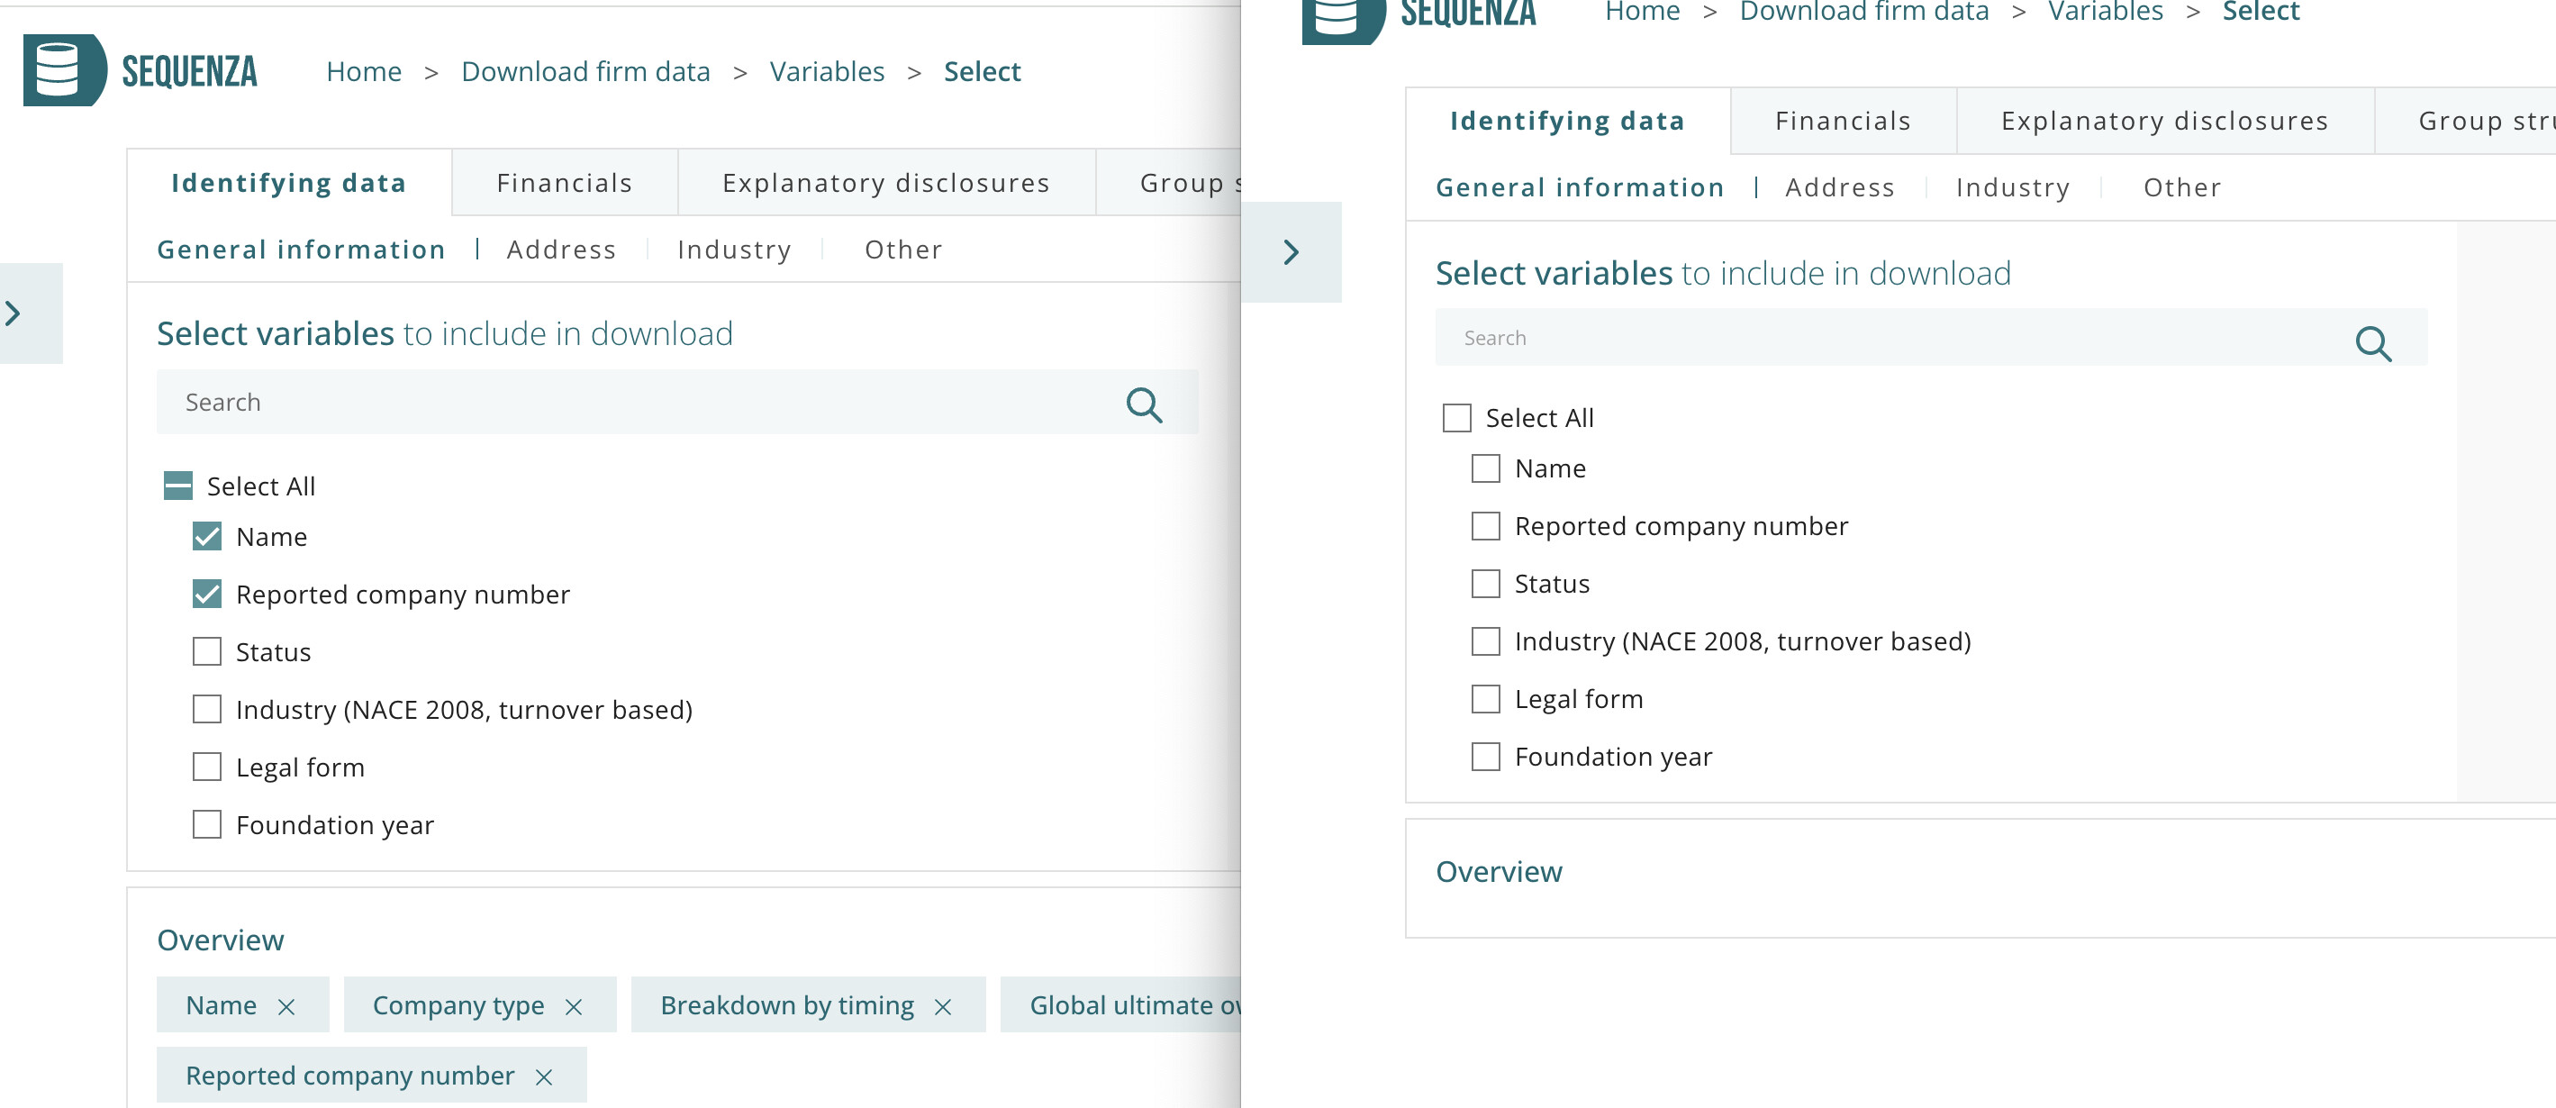This screenshot has width=2556, height=1108.
Task: Uncheck the Name checkbox in left panel
Action: [x=206, y=537]
